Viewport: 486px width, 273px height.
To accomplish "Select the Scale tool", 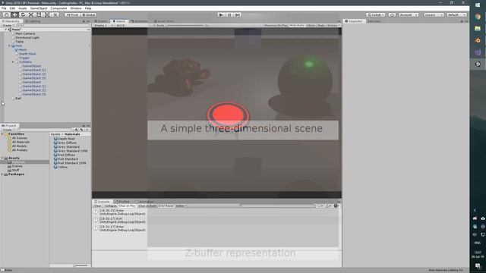I will tap(30, 14).
